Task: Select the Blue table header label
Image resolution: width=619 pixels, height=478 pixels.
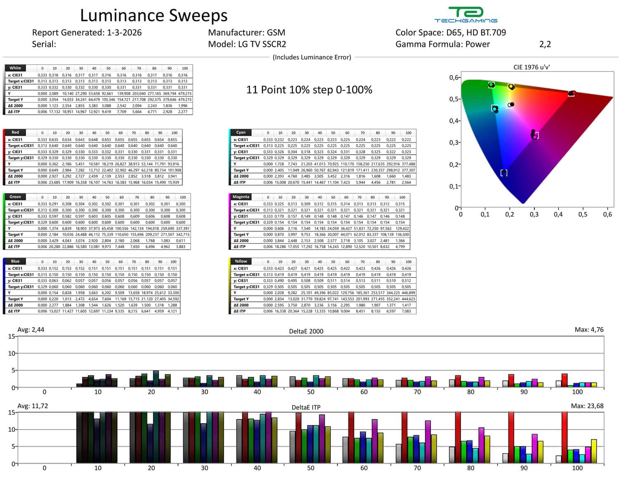Action: point(15,261)
